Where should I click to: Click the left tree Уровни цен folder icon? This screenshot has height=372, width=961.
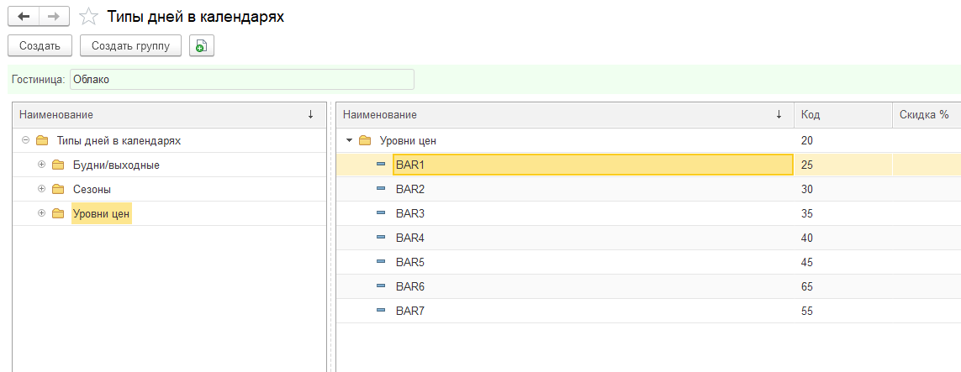pos(58,213)
